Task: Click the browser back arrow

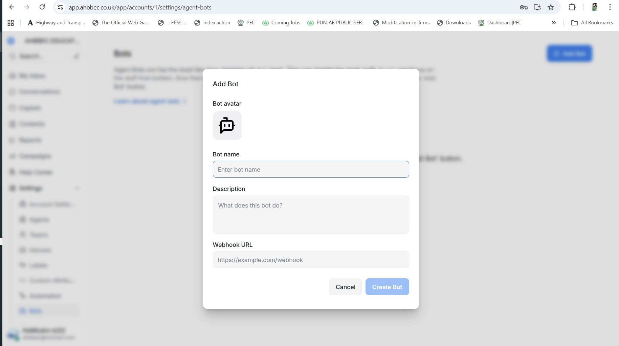Action: (x=12, y=7)
